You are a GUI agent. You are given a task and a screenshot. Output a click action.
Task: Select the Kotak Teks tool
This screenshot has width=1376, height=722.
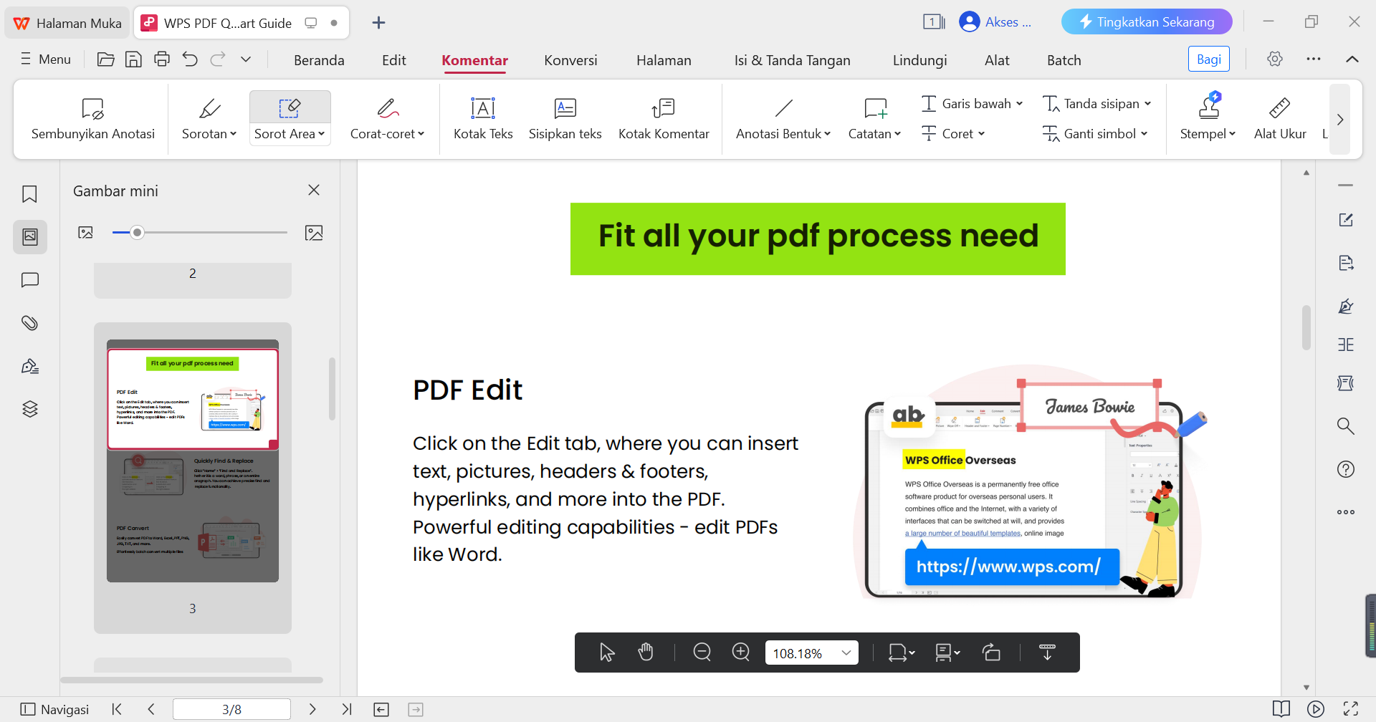[482, 117]
